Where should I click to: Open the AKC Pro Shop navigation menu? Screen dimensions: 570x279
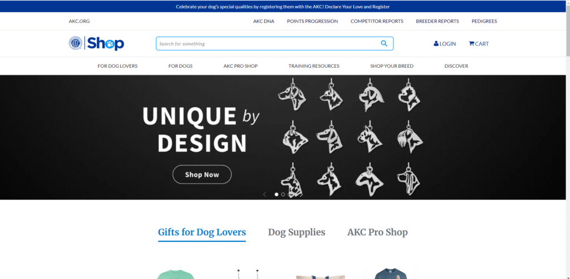pyautogui.click(x=240, y=66)
